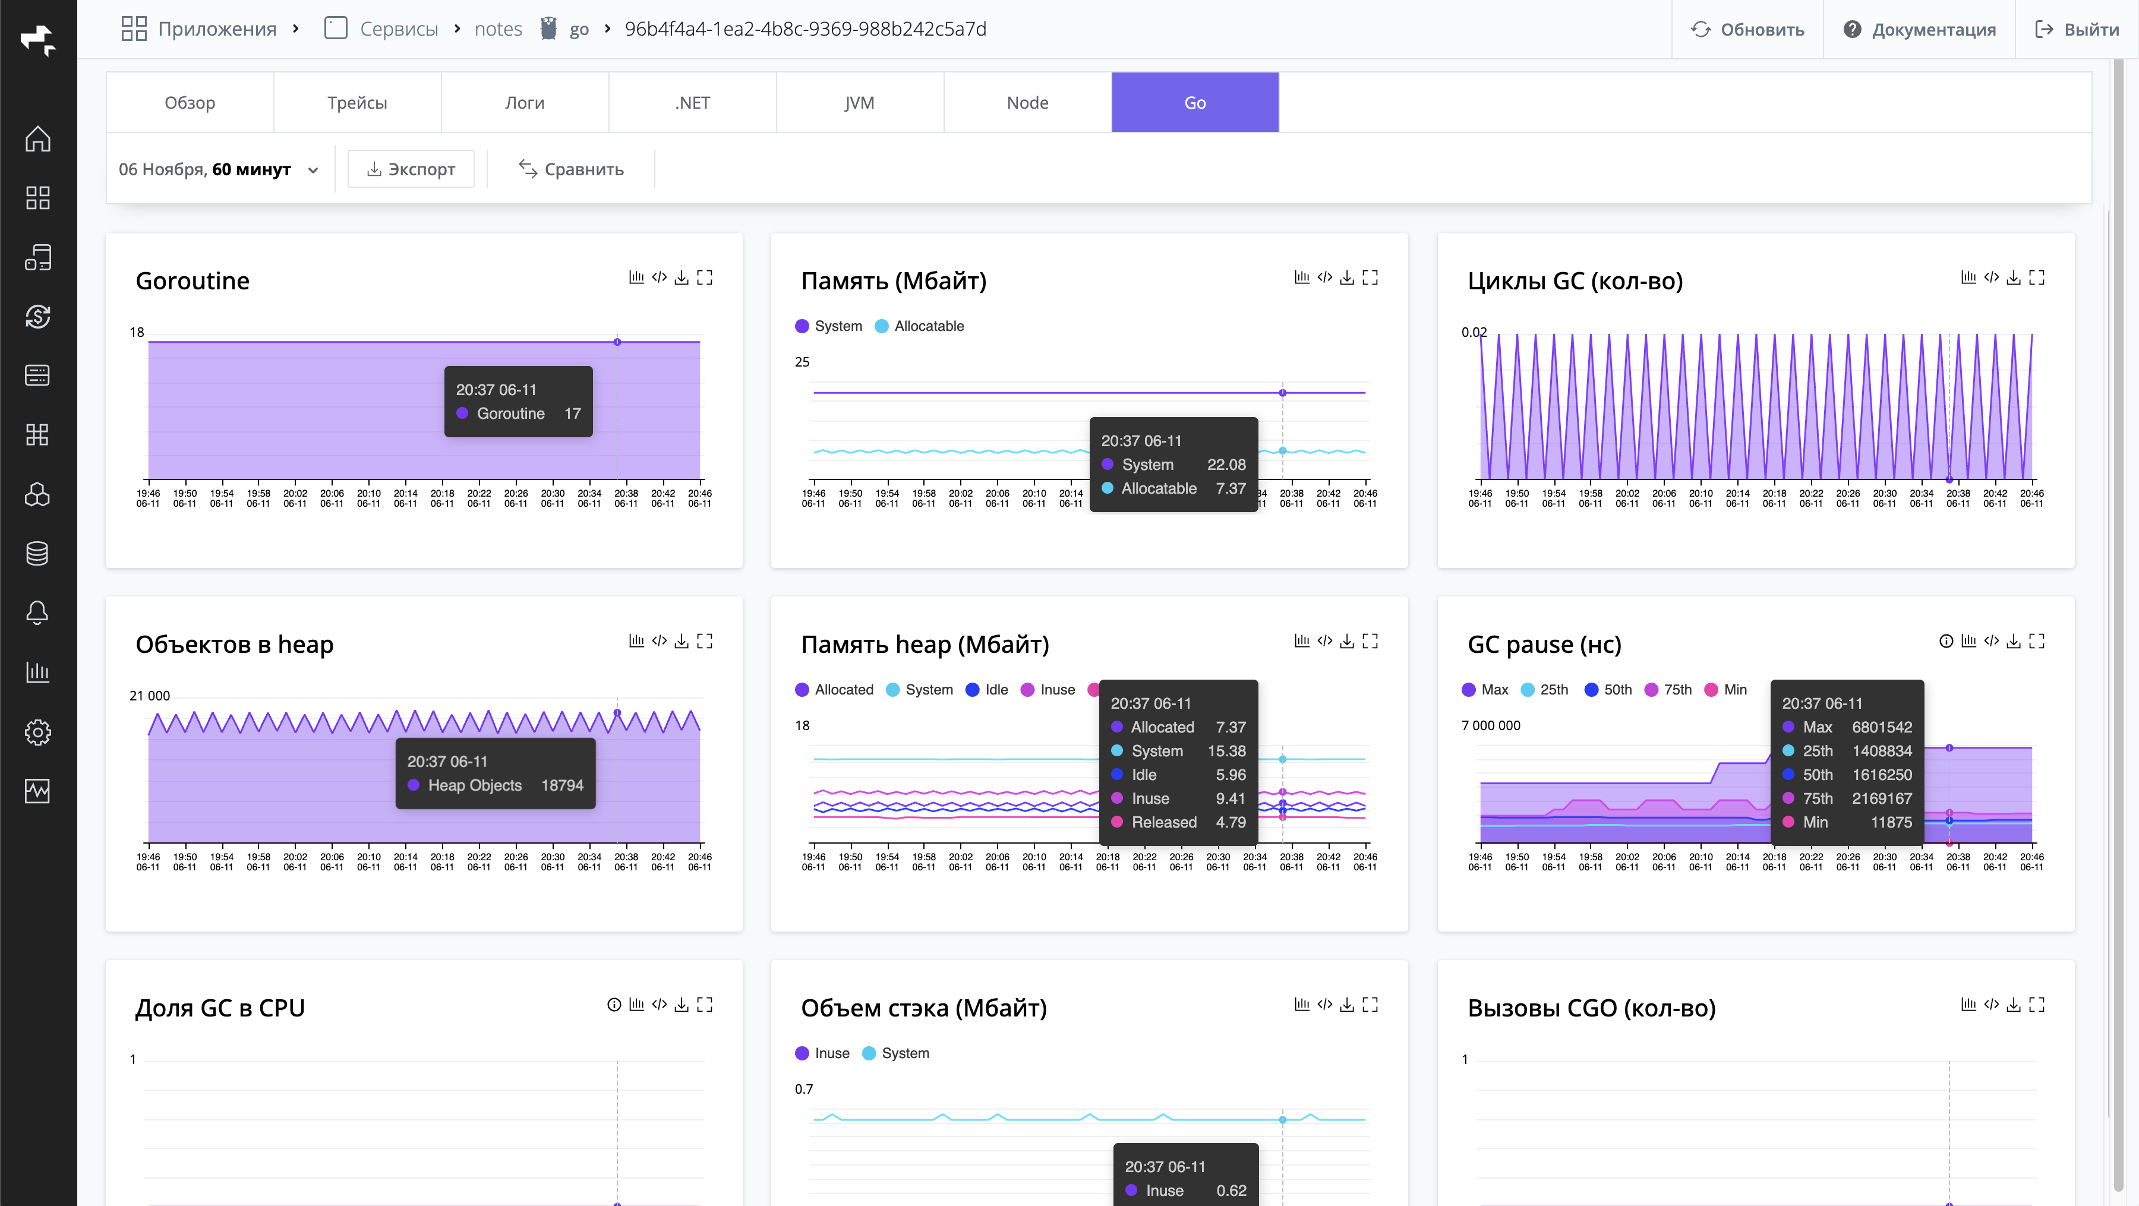Switch to the Трейсы tab
This screenshot has height=1206, width=2139.
(357, 103)
